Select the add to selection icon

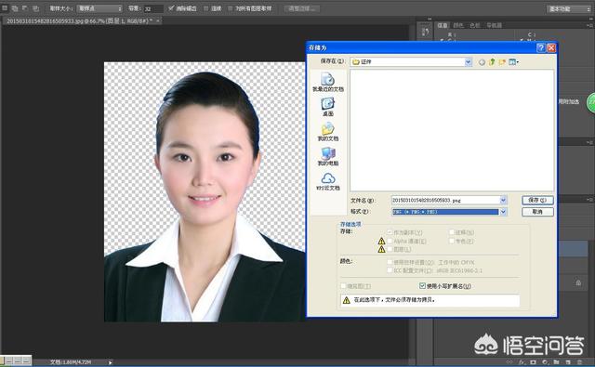click(x=15, y=8)
